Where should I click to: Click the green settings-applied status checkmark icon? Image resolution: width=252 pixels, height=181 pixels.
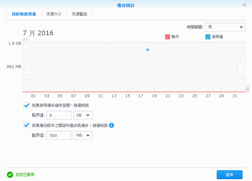pos(10,175)
